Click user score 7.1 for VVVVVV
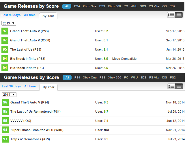This screenshot has width=187, height=144. tap(106, 121)
